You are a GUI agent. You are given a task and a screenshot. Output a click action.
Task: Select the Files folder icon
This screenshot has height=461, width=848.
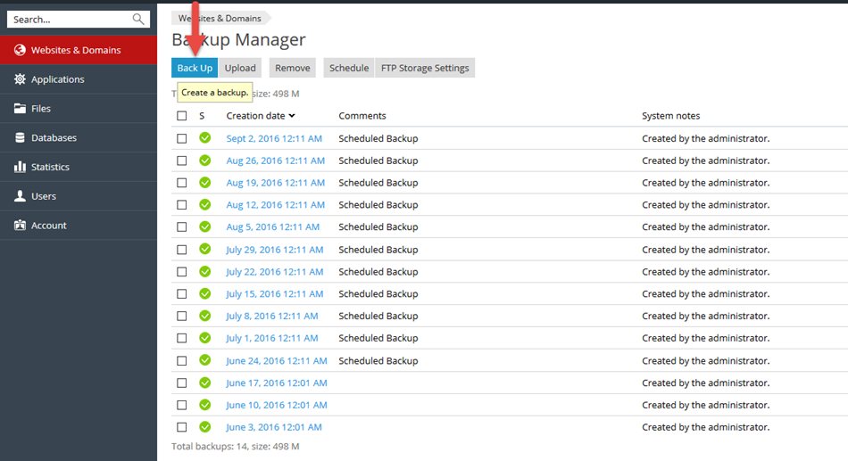point(20,109)
